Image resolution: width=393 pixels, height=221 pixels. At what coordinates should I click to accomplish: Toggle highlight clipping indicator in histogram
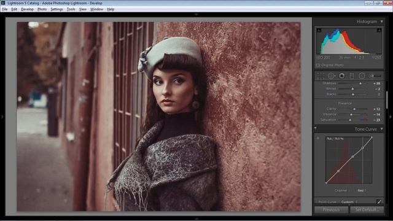(x=379, y=30)
